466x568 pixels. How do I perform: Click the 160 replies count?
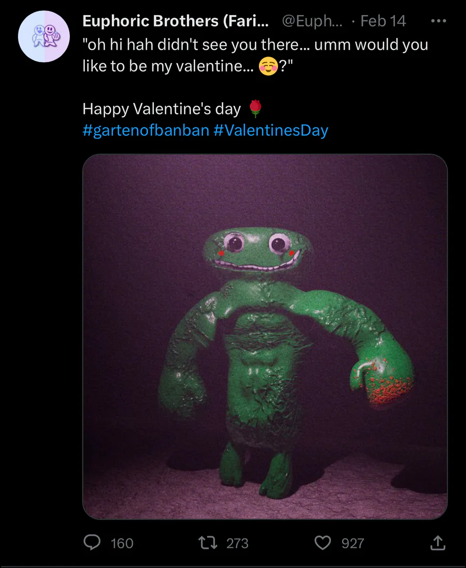(x=122, y=543)
